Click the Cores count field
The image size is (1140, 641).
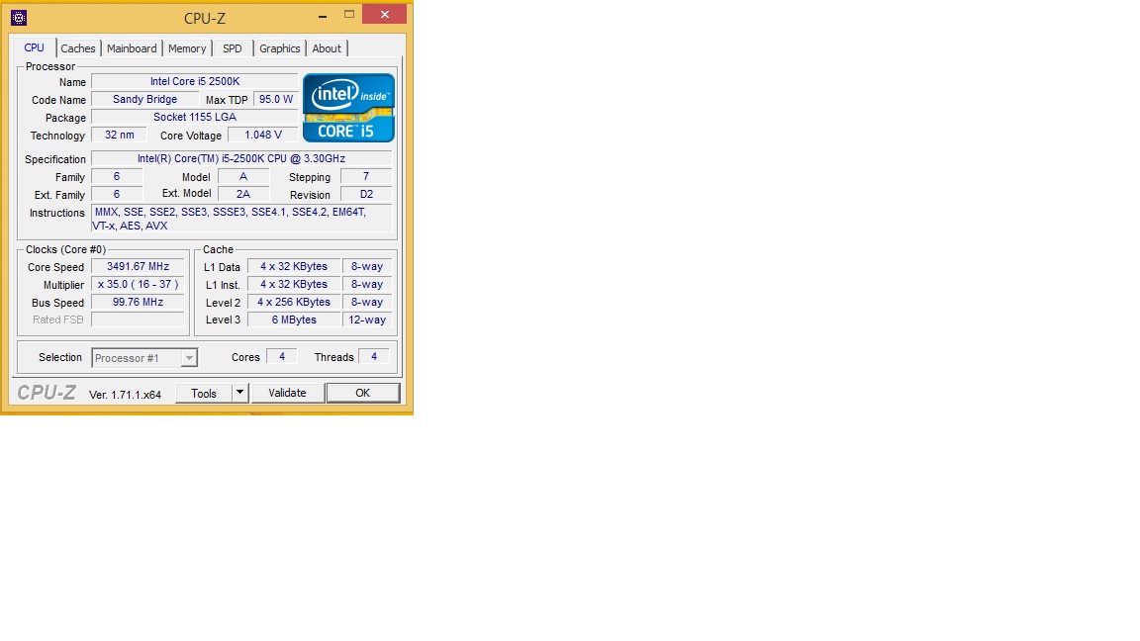281,356
